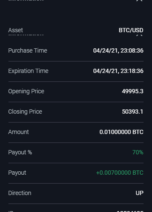Click the Amount label
The image size is (152, 212).
[19, 132]
